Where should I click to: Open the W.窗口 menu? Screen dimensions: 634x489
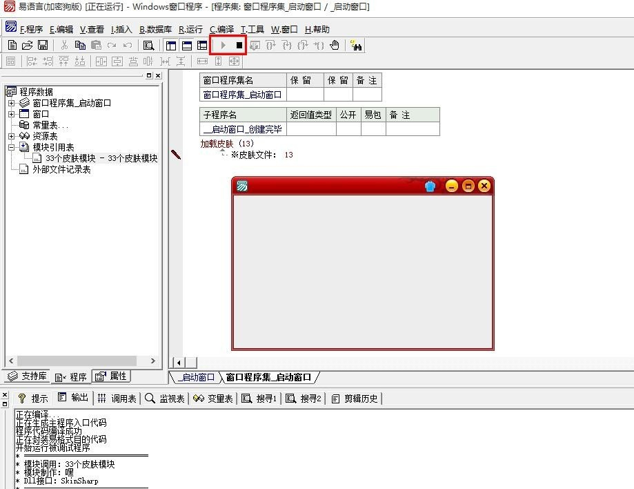point(284,30)
